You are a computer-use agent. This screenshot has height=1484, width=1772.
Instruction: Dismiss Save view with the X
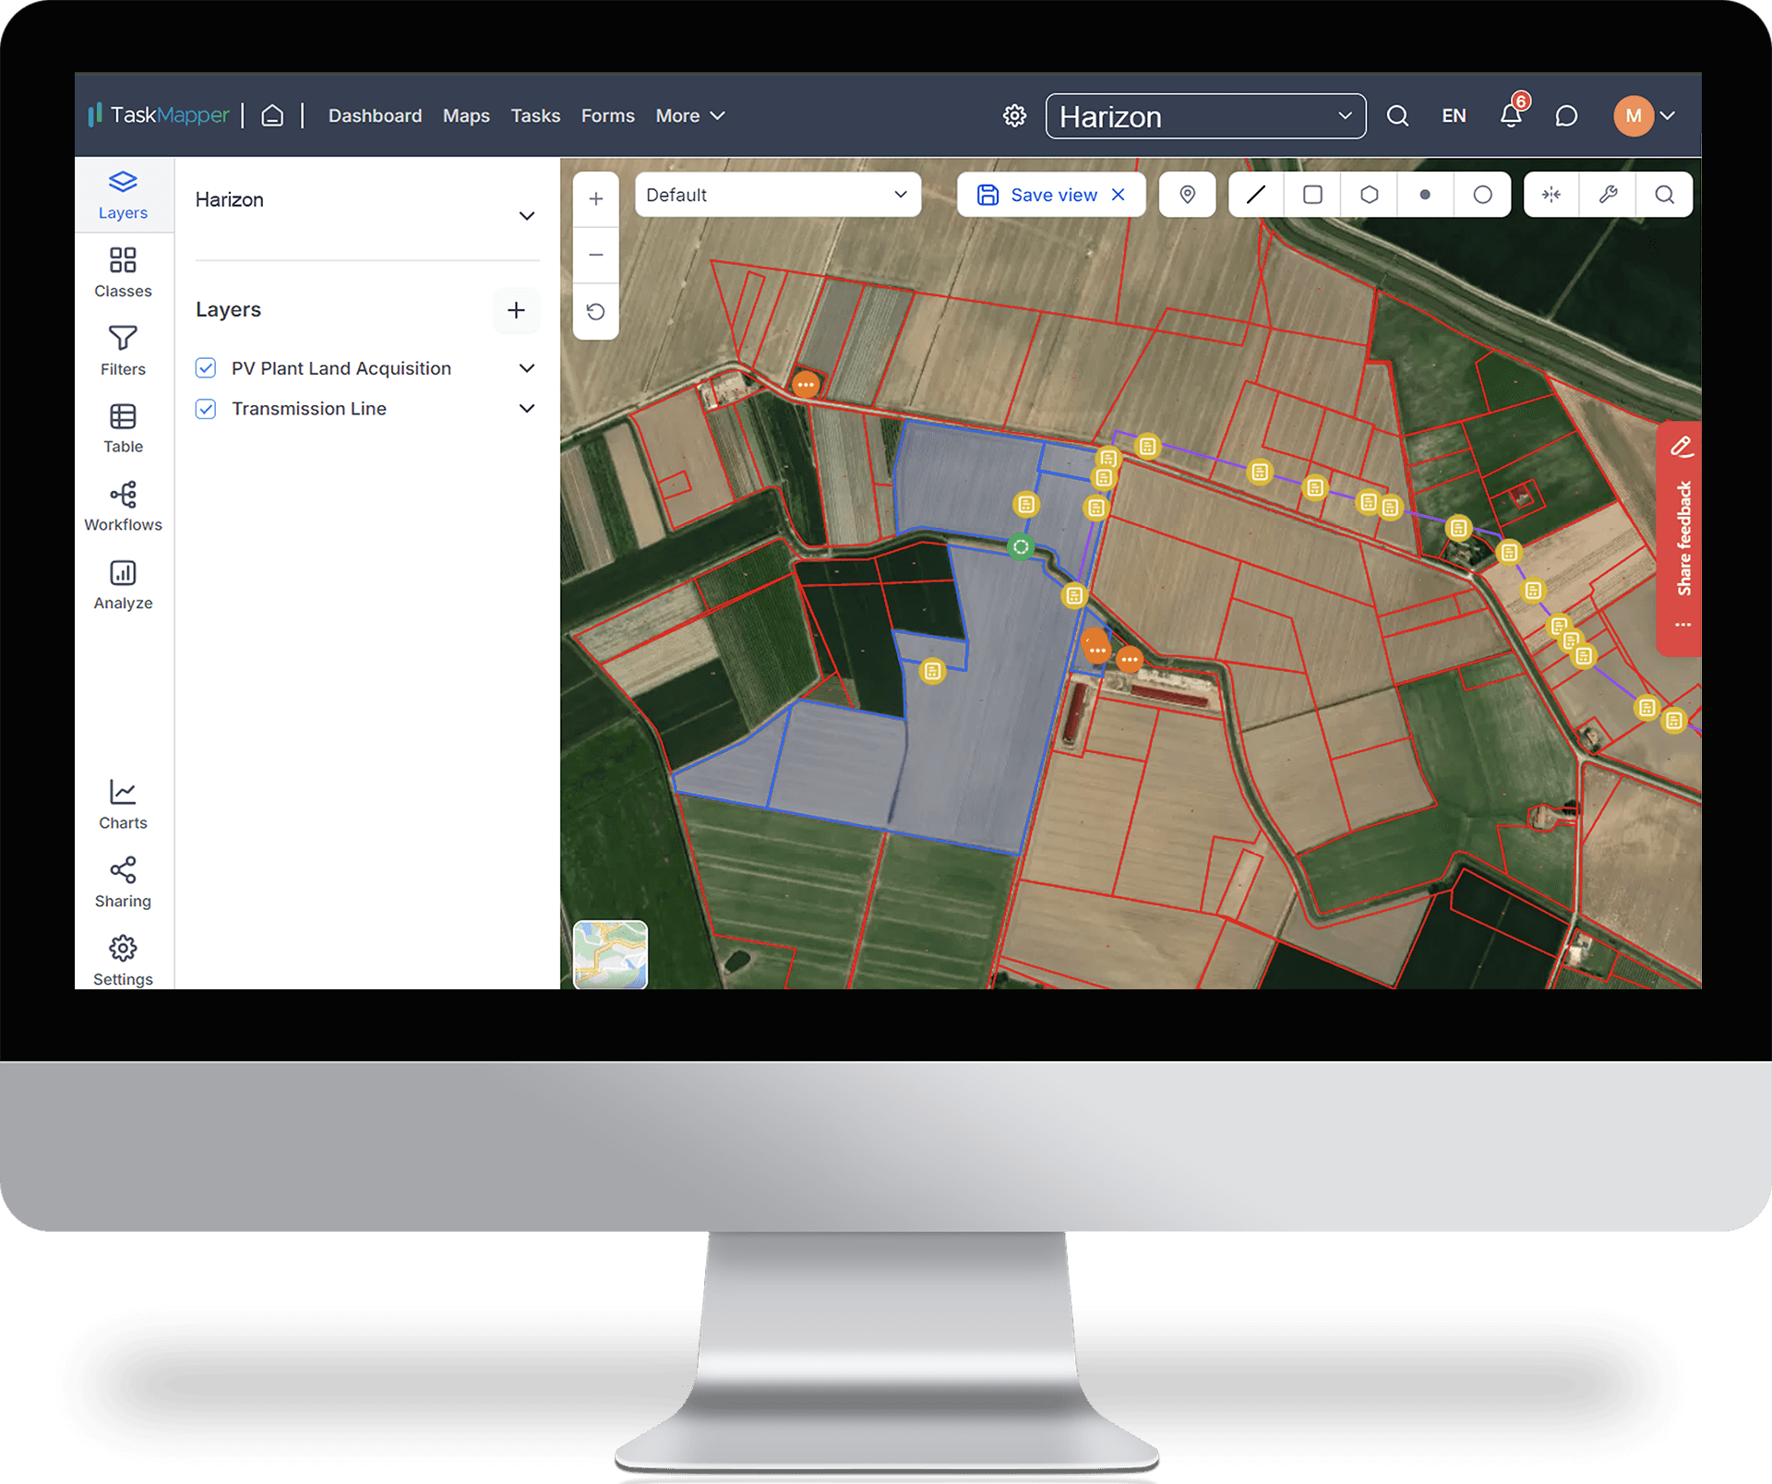(x=1119, y=195)
